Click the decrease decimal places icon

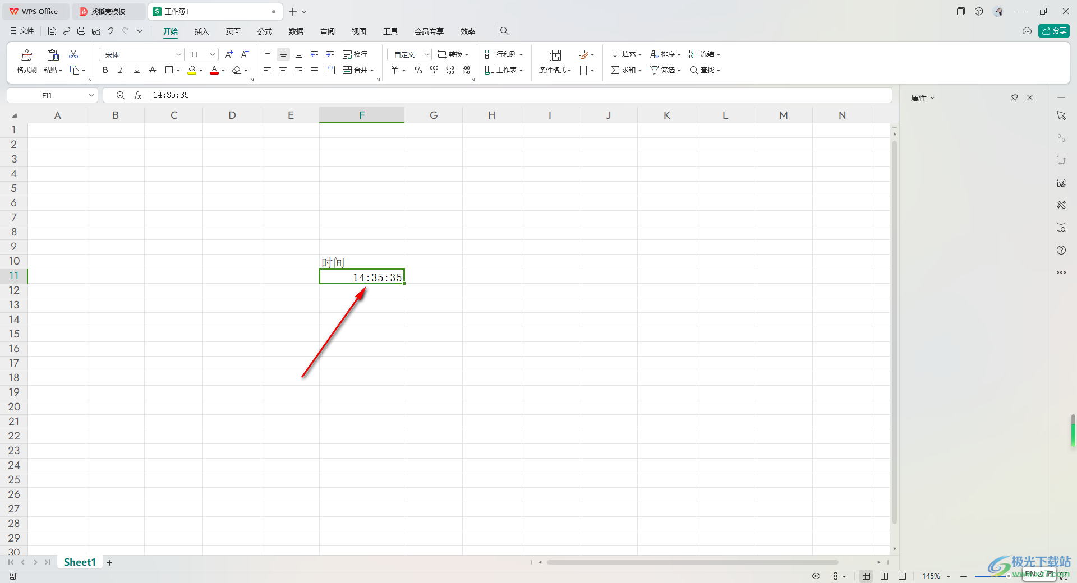[x=466, y=70]
